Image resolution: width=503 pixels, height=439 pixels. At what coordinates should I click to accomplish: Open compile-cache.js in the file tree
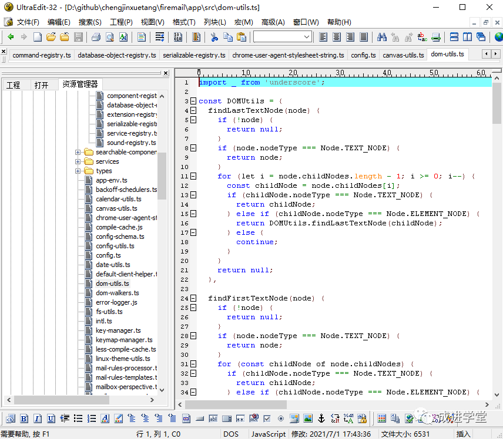pyautogui.click(x=119, y=227)
